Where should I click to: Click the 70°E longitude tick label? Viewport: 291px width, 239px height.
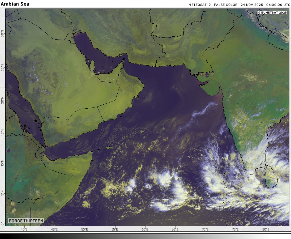tap(205, 229)
